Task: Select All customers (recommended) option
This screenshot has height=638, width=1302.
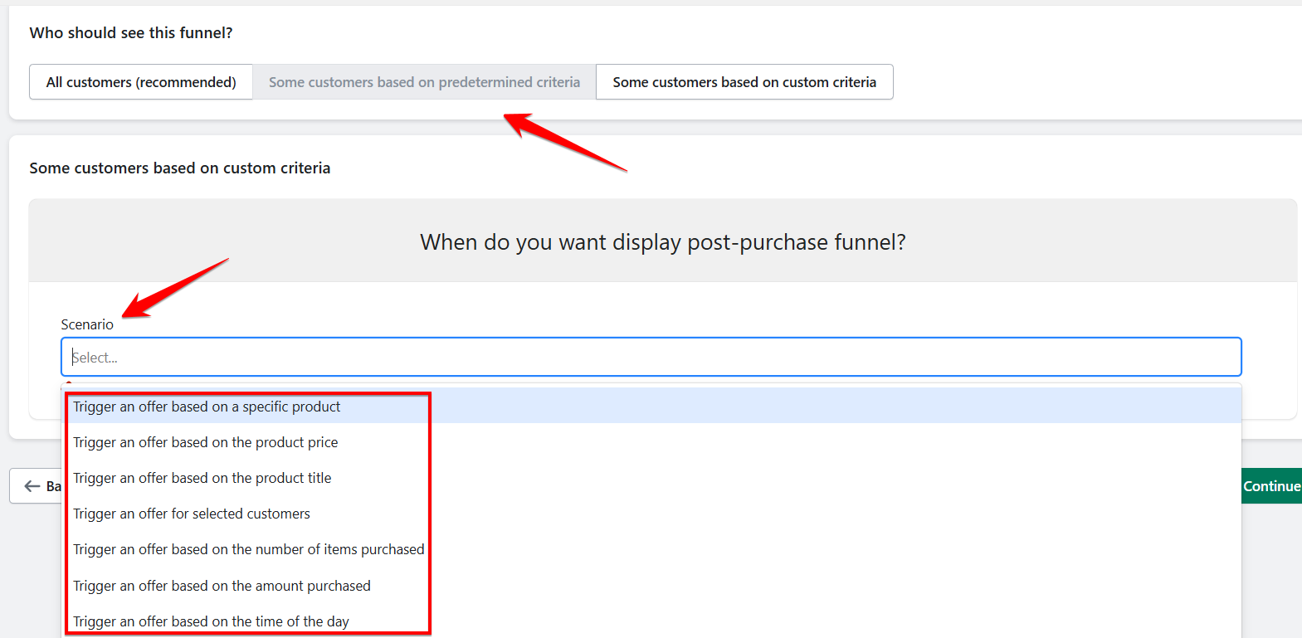Action: [141, 82]
